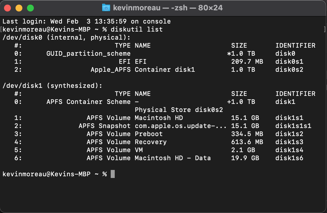Click 'APFS Snapshot' type entry

(105, 126)
